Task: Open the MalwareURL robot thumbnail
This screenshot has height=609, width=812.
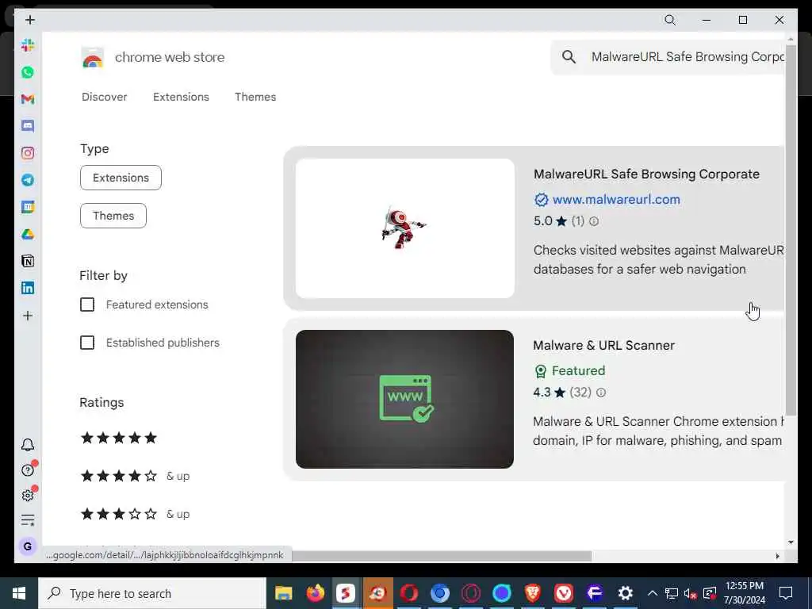Action: coord(405,228)
